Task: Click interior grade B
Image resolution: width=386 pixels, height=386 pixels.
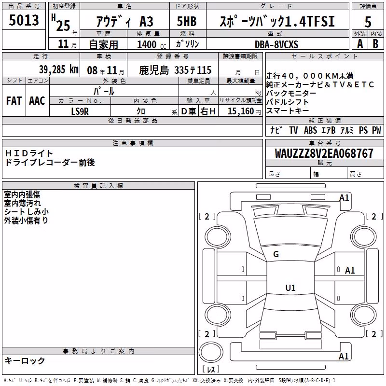Action: tap(375, 44)
